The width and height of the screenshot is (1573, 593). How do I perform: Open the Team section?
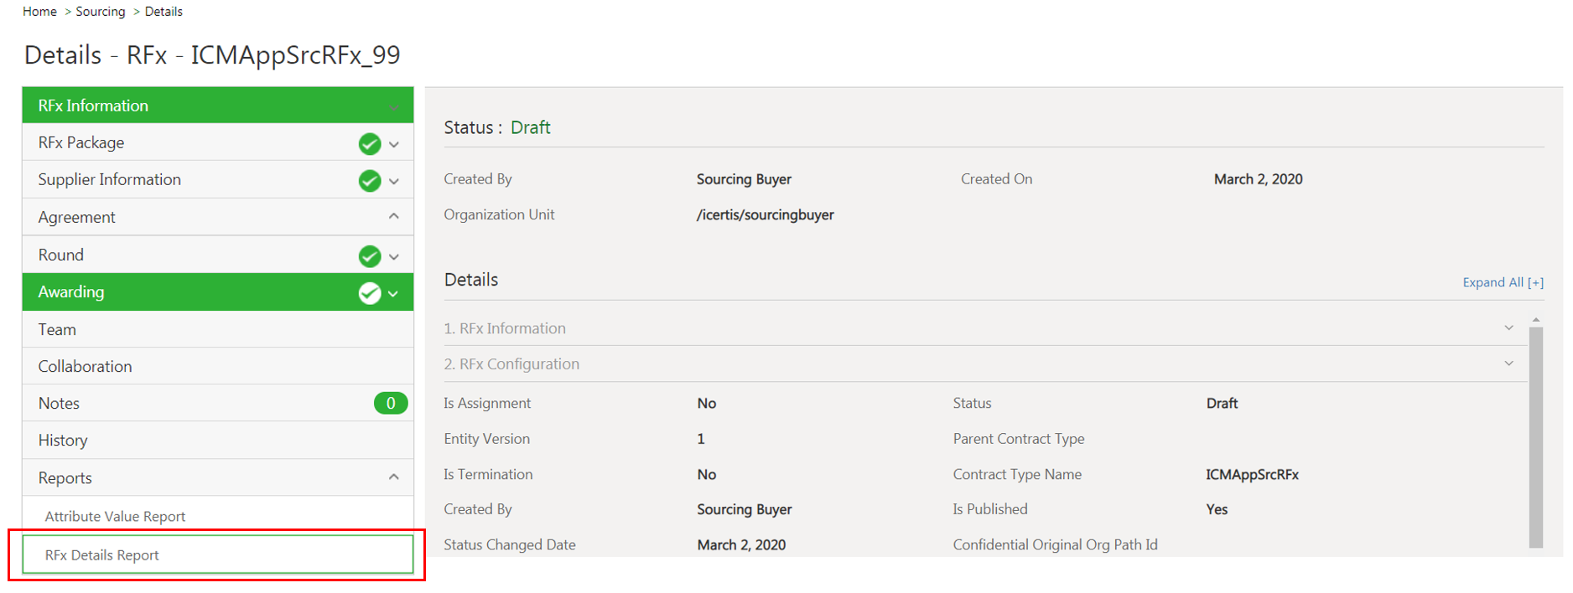[57, 330]
